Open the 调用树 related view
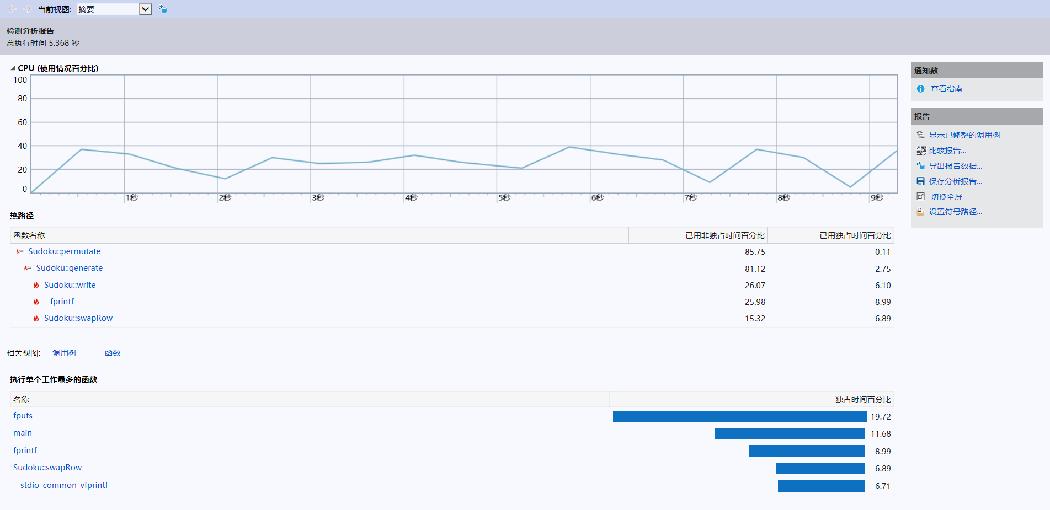 [65, 353]
